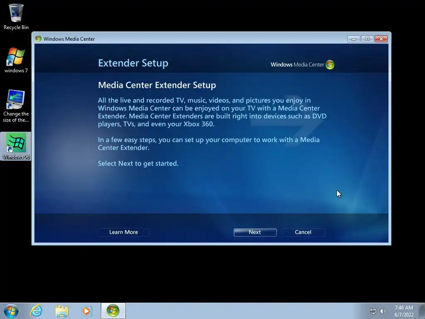Maximize the Windows Media Center window
The height and width of the screenshot is (319, 425).
(367, 39)
